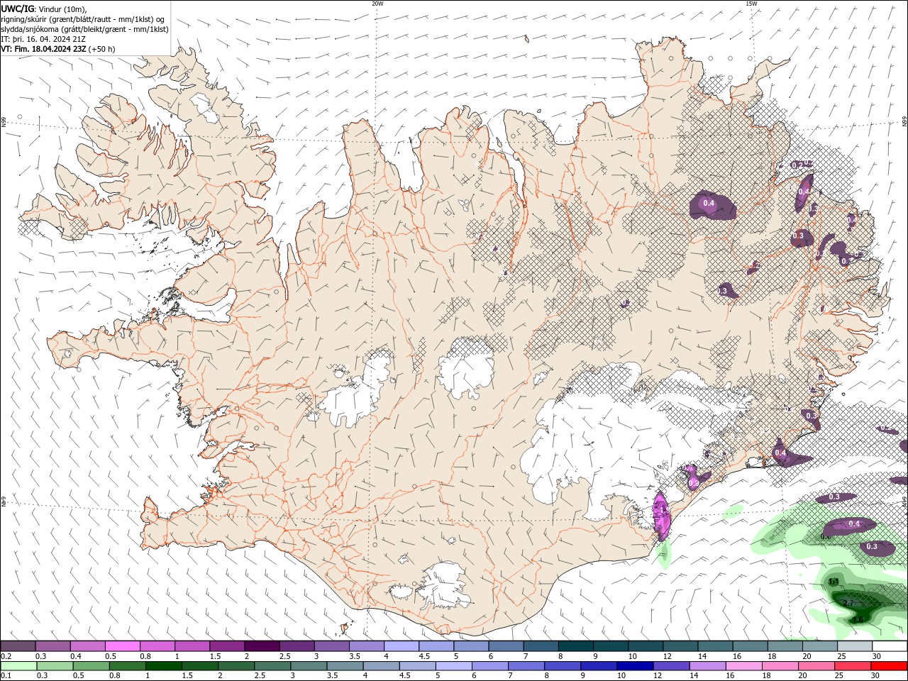Click the magenta snow patch on the southeast coast
Viewport: 908px width, 681px height.
pyautogui.click(x=662, y=515)
